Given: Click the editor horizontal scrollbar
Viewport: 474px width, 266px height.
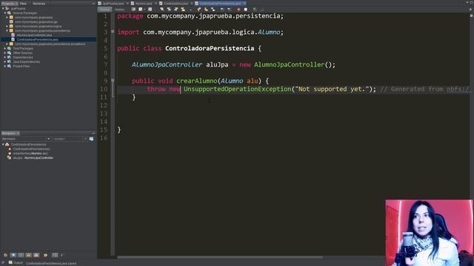Looking at the screenshot, I should (x=220, y=257).
